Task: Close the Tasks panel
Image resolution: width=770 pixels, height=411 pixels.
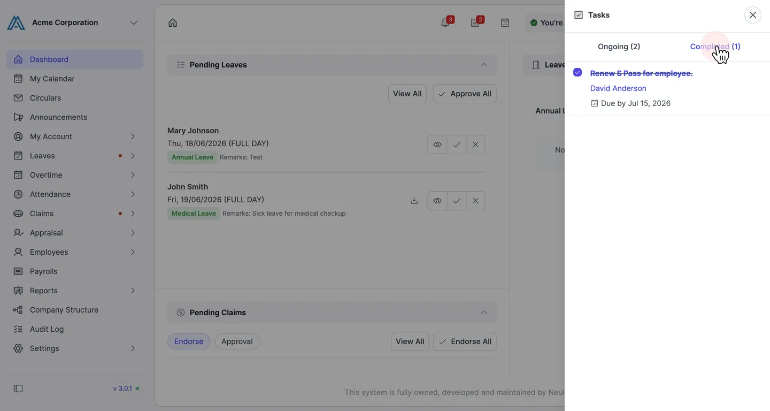Action: pyautogui.click(x=753, y=15)
